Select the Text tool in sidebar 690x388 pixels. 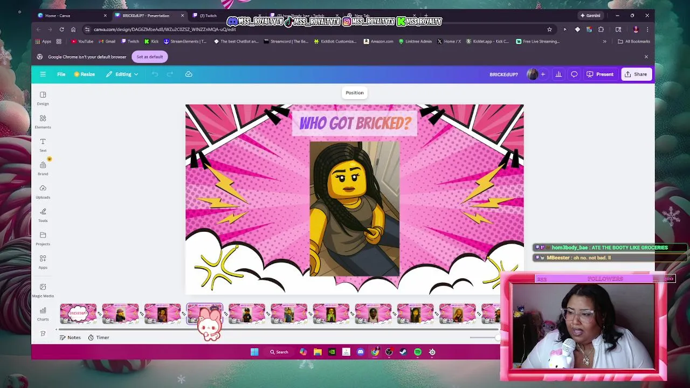43,145
